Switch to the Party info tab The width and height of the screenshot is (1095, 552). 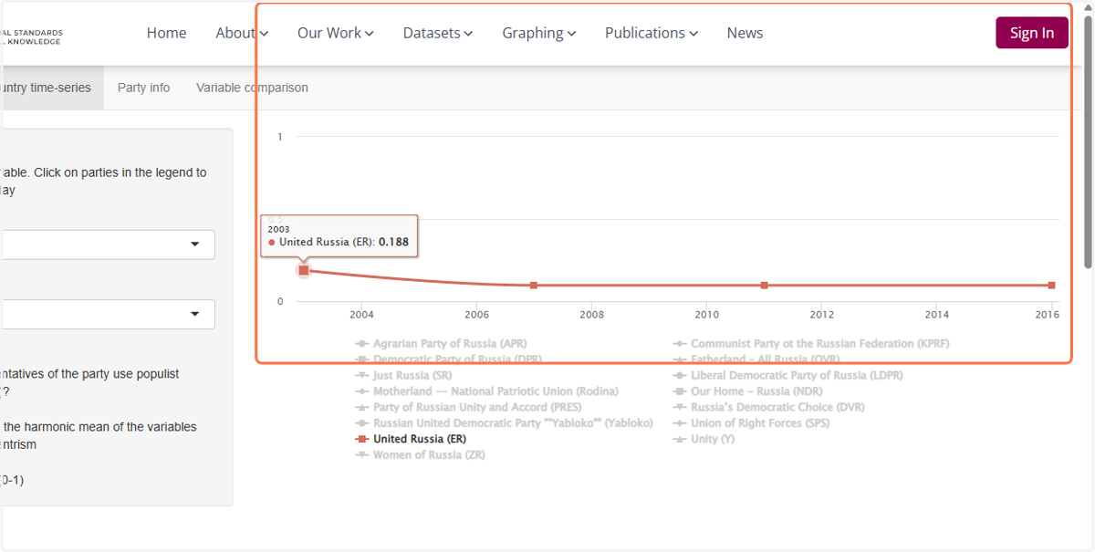pyautogui.click(x=143, y=88)
